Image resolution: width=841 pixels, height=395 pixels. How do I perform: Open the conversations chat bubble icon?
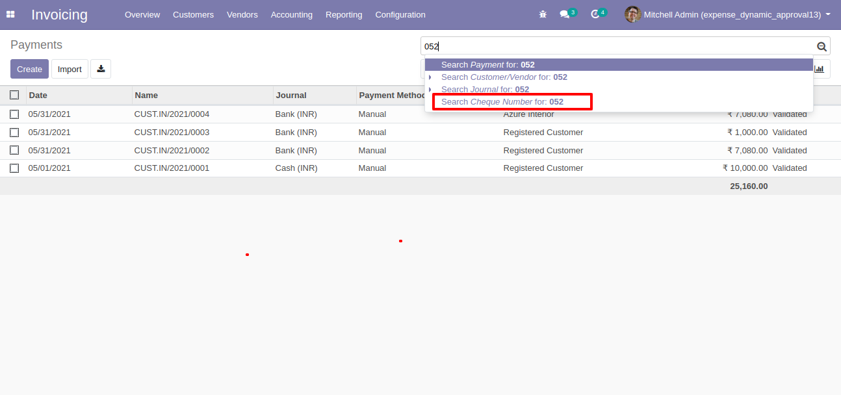pos(564,14)
